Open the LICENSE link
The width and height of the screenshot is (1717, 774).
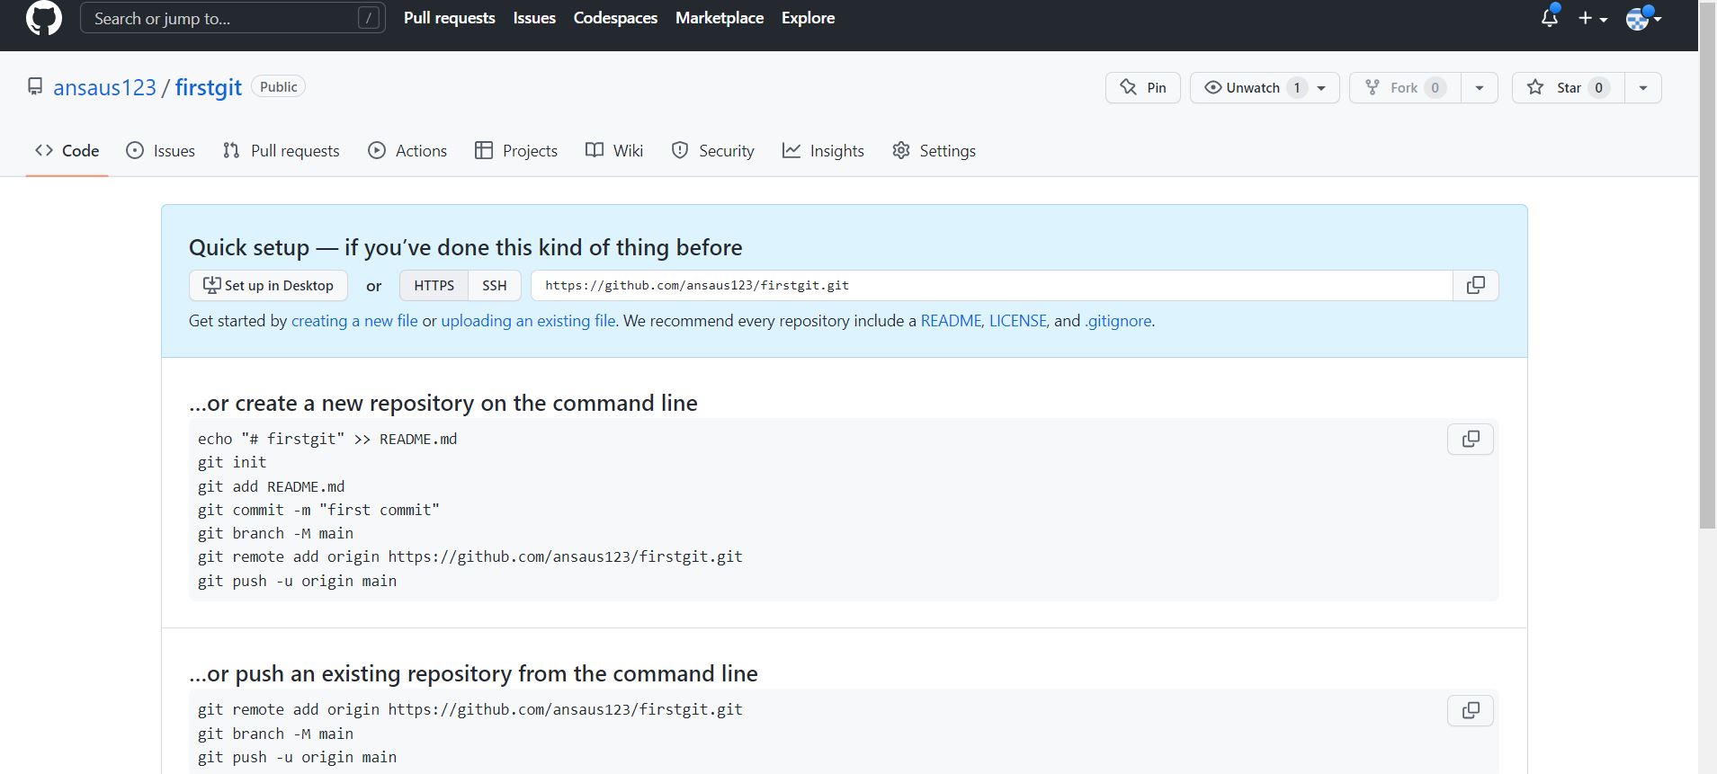coord(1017,321)
